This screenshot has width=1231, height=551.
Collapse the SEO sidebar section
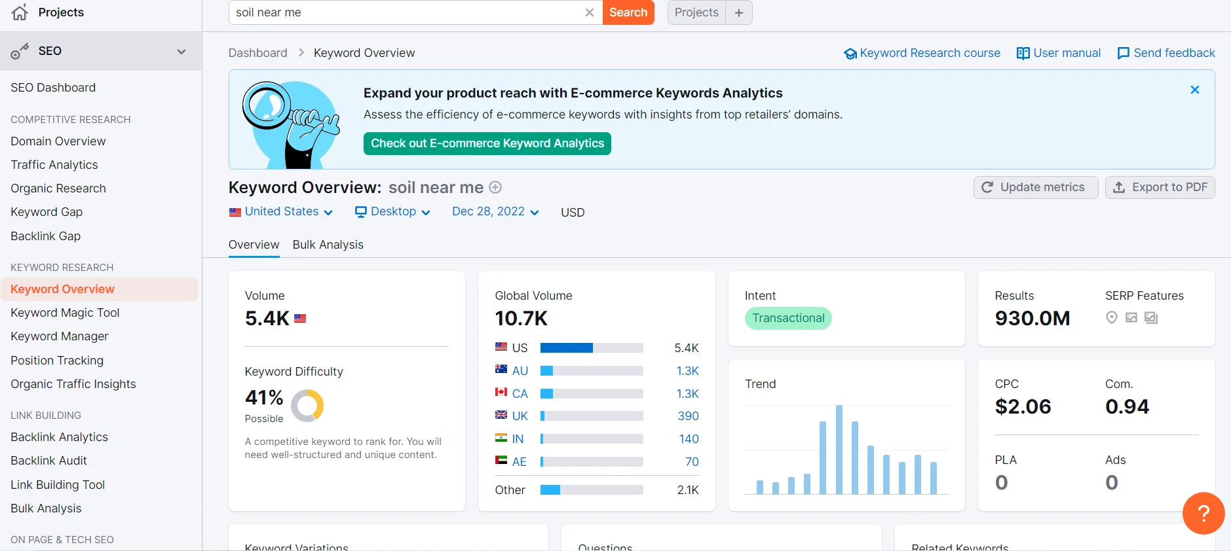click(x=181, y=51)
